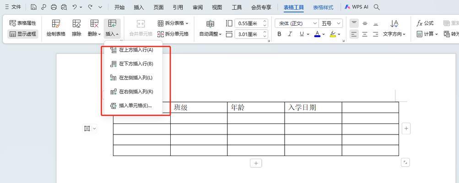This screenshot has height=183, width=459.
Task: Click the redo arrow icon
Action: click(x=90, y=7)
